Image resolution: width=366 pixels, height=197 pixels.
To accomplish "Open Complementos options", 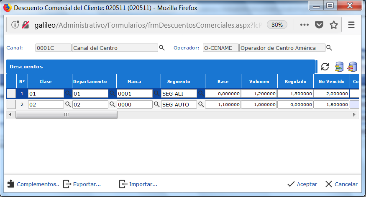I will tap(34, 184).
